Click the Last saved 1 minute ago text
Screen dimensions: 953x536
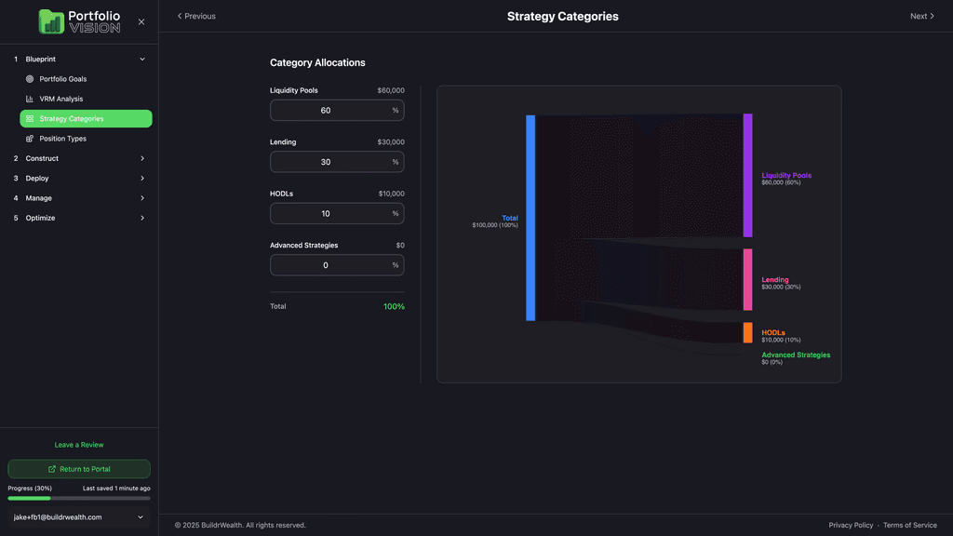116,488
